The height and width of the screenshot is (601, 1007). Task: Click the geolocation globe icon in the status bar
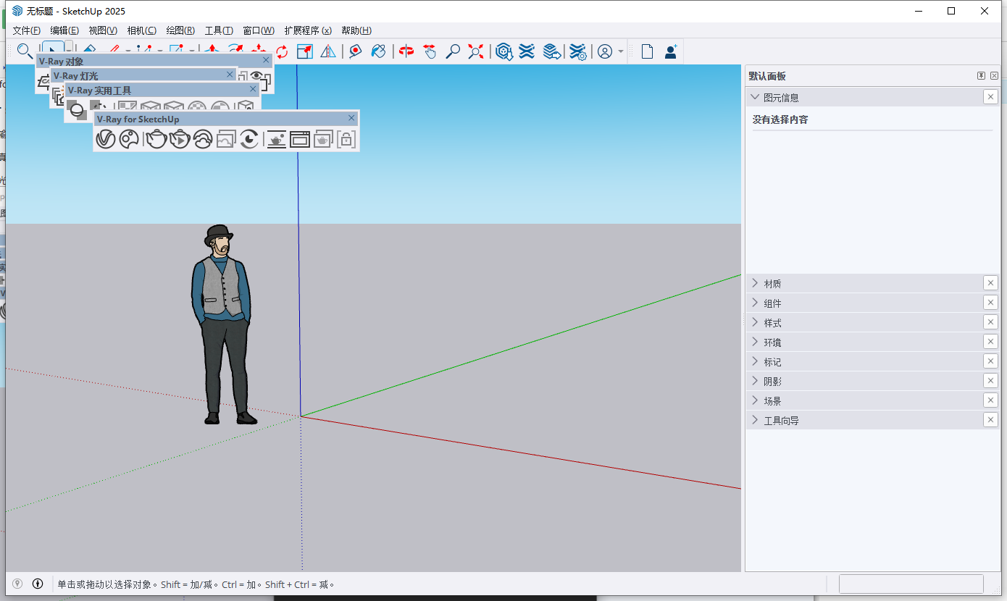pos(16,584)
